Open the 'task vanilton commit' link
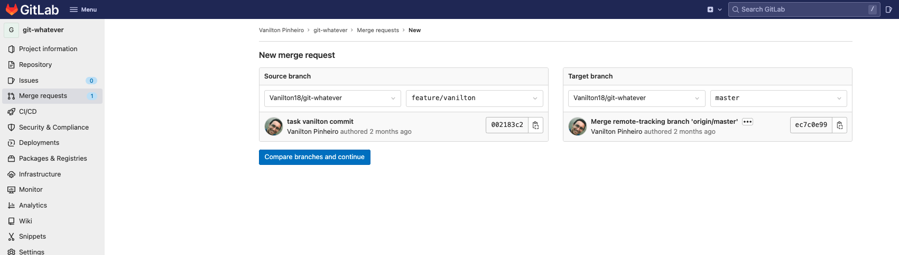This screenshot has height=255, width=899. click(x=320, y=122)
